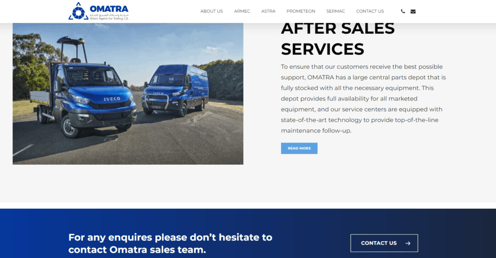The height and width of the screenshot is (258, 496).
Task: Click the paragraph about the central parts depot
Action: coord(363,99)
